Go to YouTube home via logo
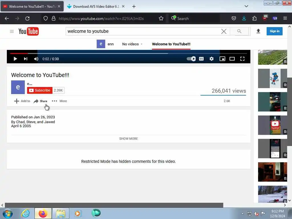 click(29, 31)
